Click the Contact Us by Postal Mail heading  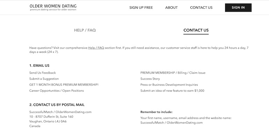tap(57, 105)
